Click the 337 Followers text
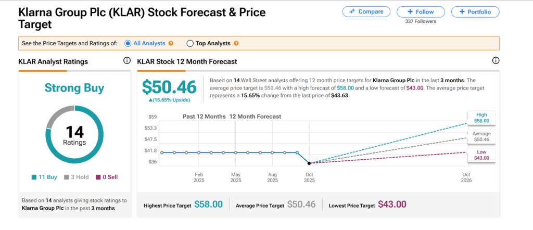 [x=421, y=21]
